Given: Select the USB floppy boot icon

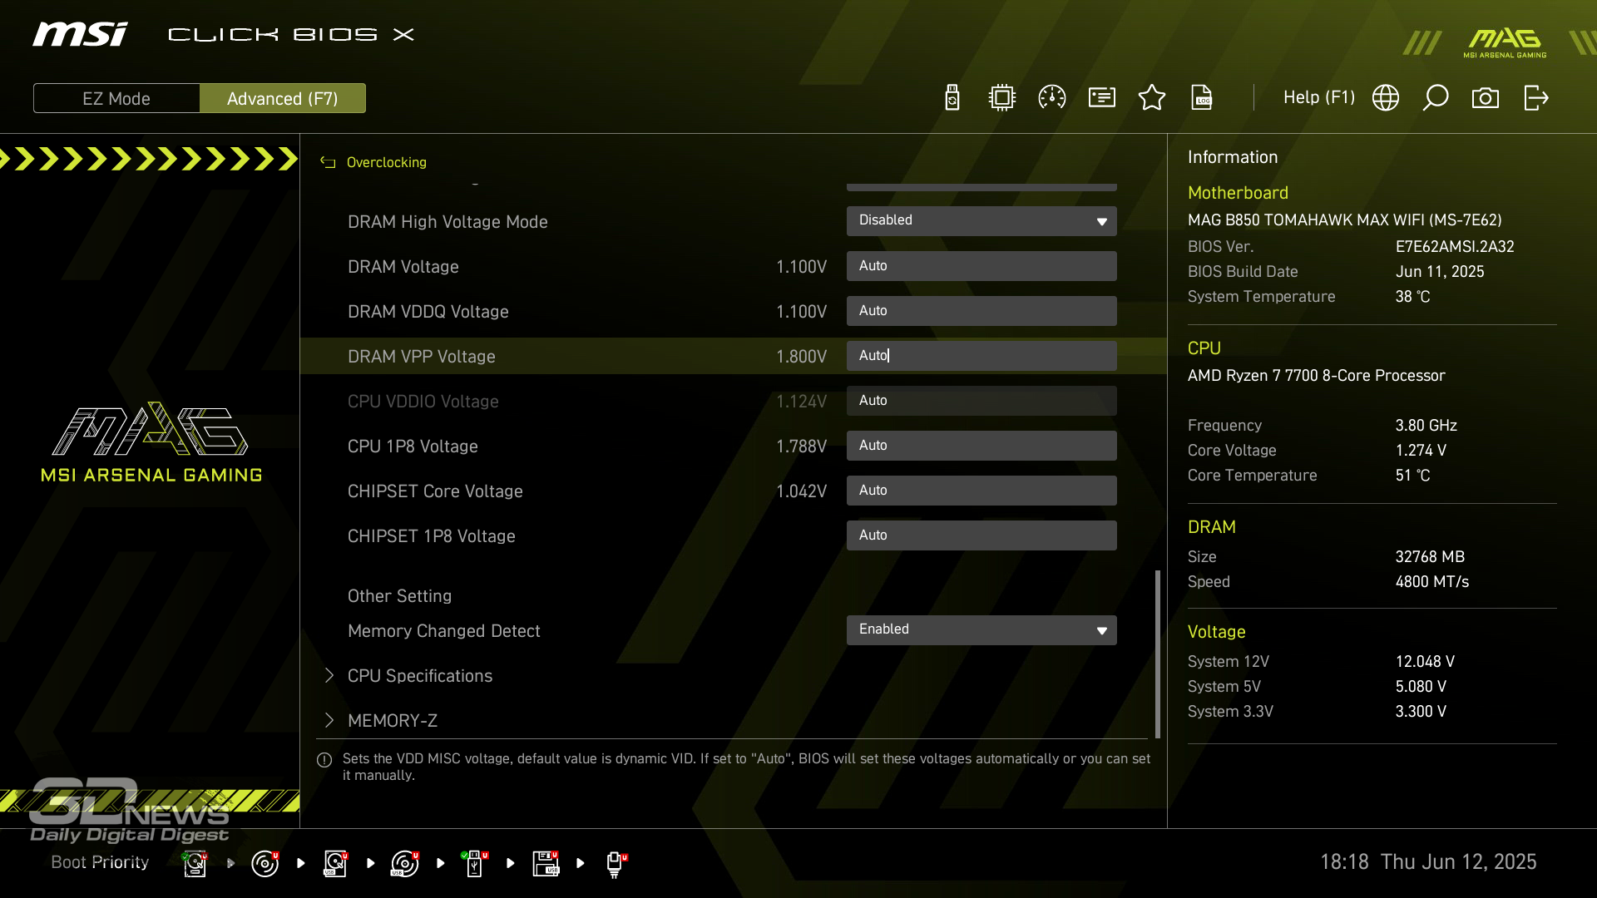Looking at the screenshot, I should coord(546,864).
